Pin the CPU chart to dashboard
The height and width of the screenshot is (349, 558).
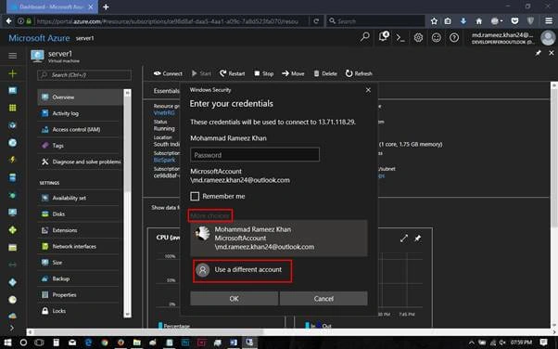point(418,239)
